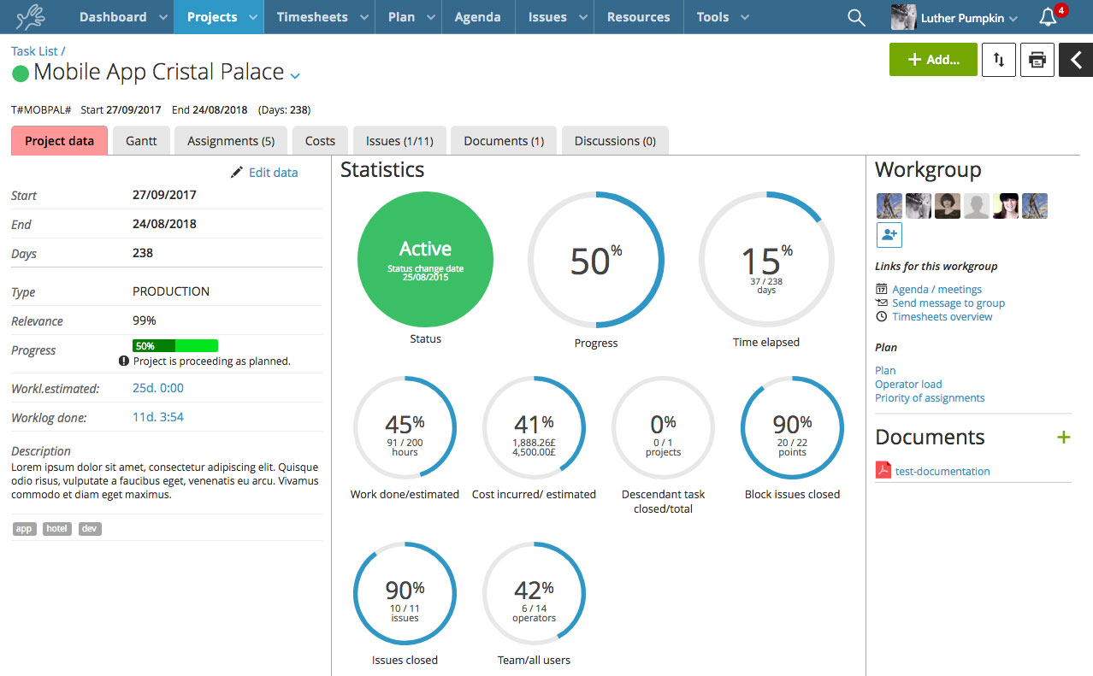Open the Timesheets overview link

[942, 317]
